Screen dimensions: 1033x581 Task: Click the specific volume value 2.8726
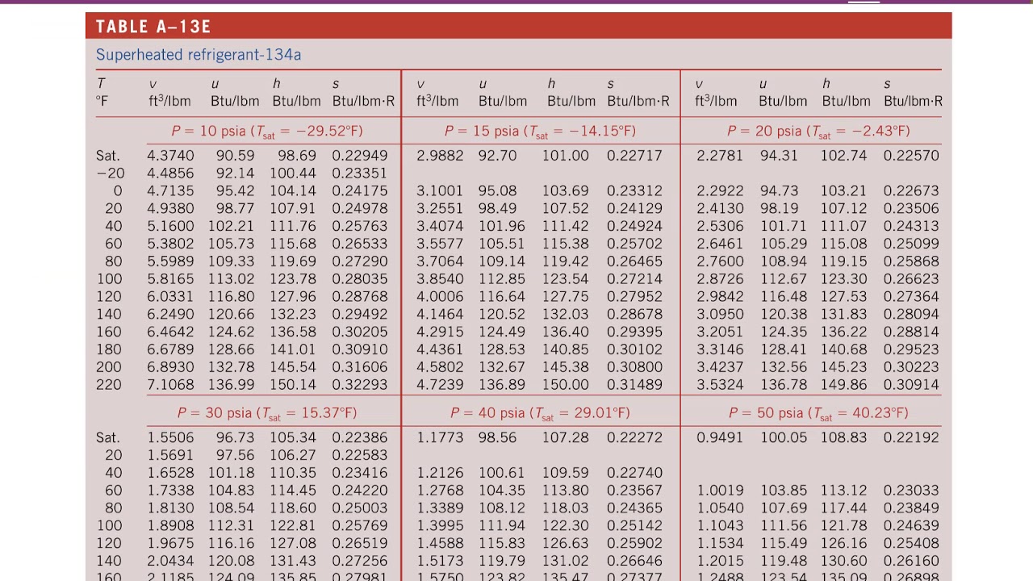click(720, 278)
